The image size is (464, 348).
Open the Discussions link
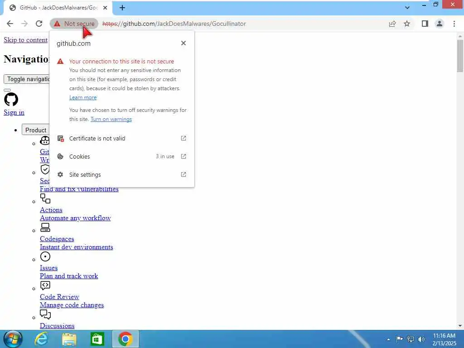pos(57,326)
